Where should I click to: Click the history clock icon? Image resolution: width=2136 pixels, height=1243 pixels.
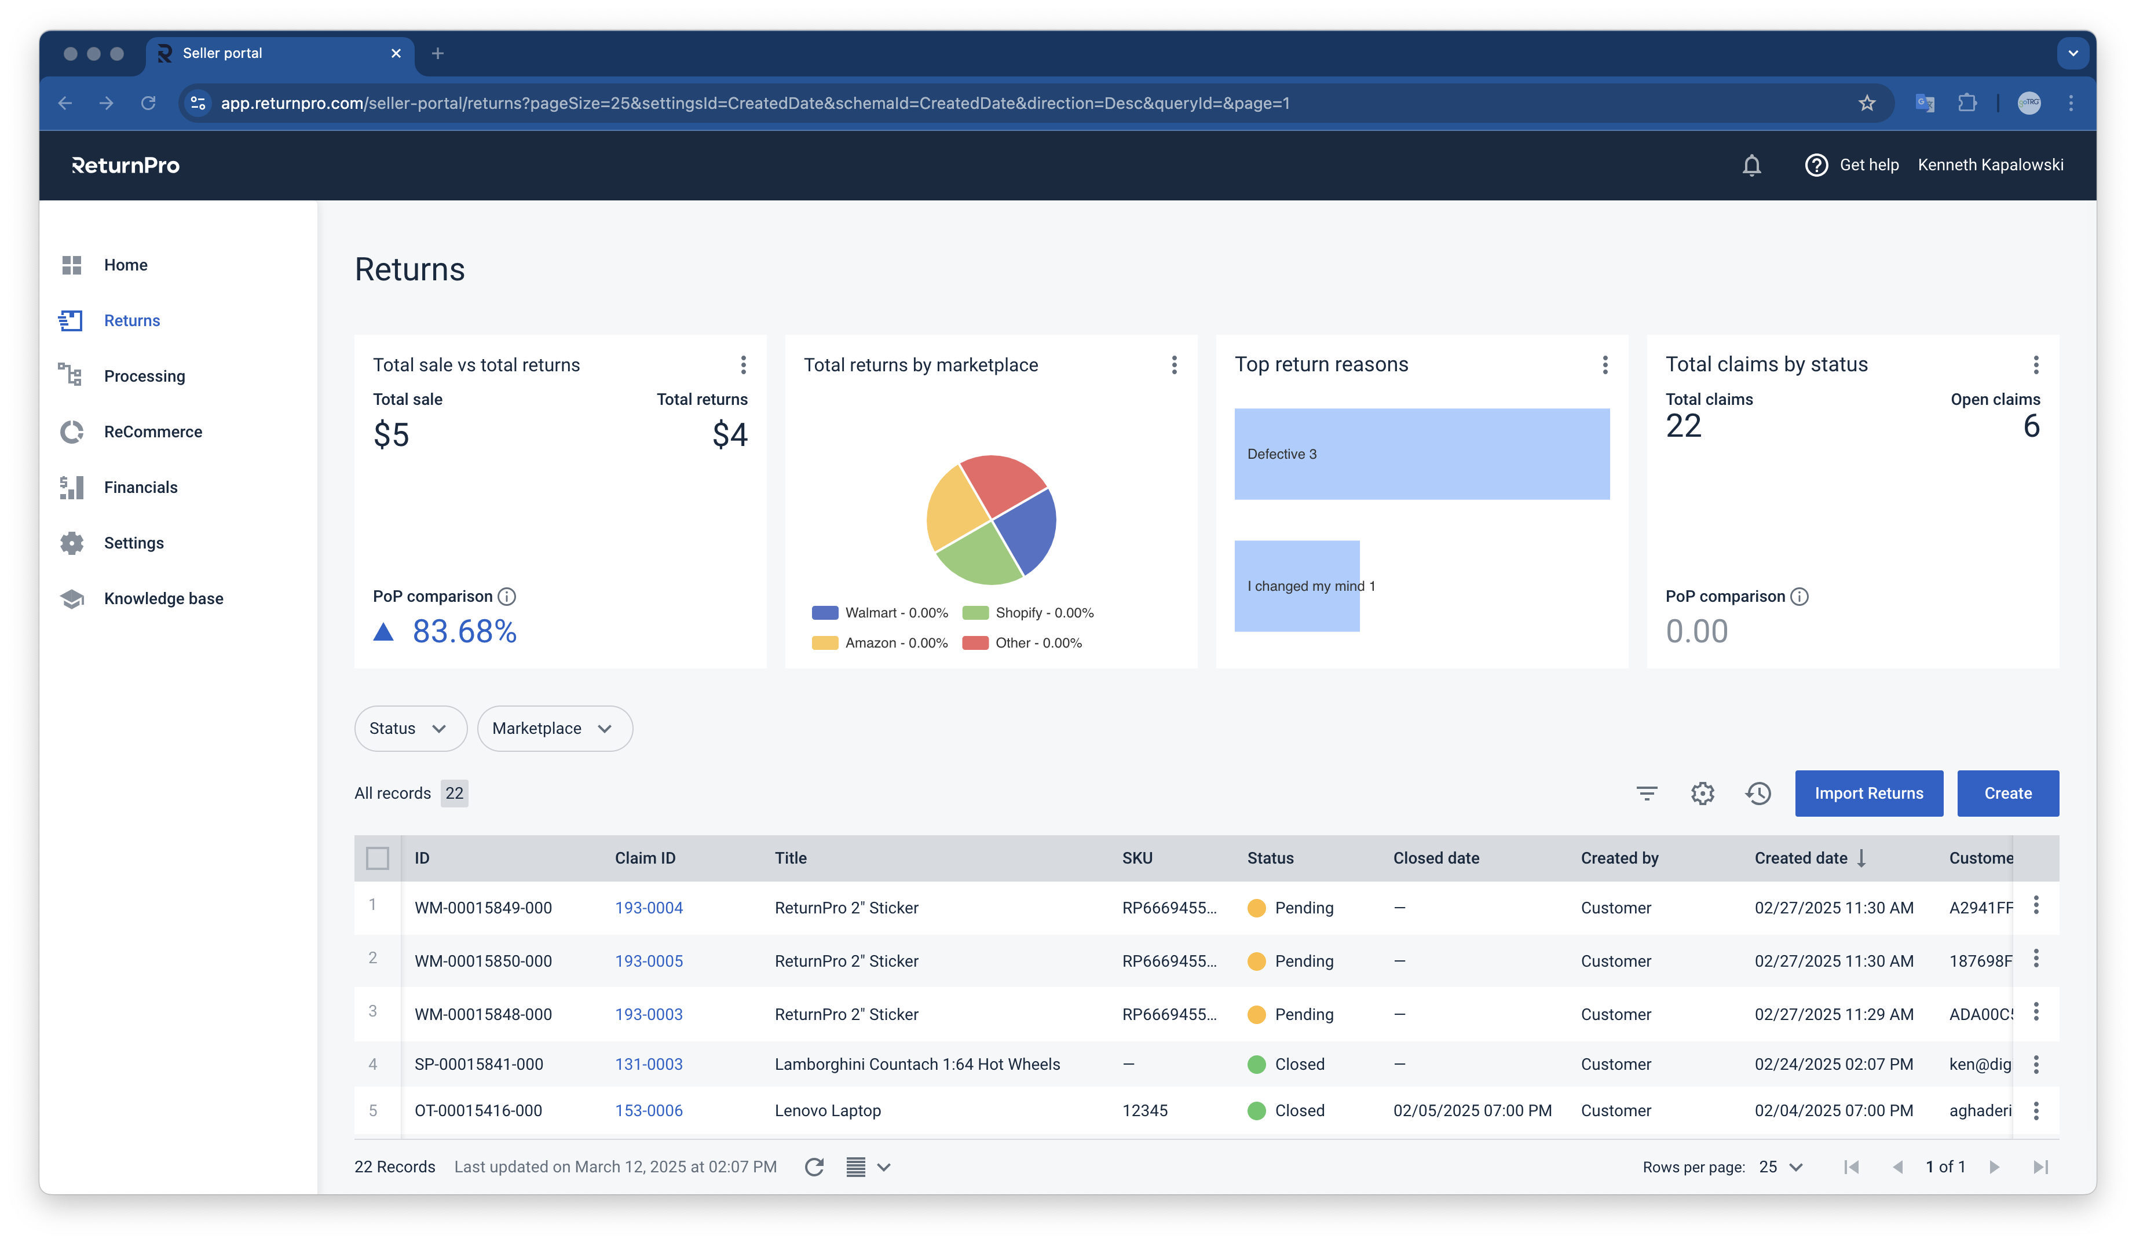[1758, 794]
